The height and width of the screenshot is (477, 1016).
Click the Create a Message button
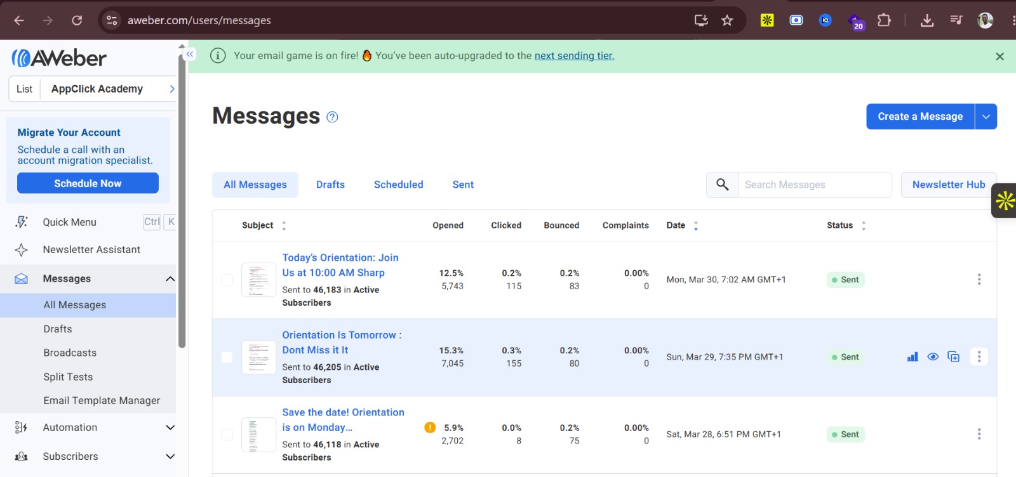coord(920,117)
